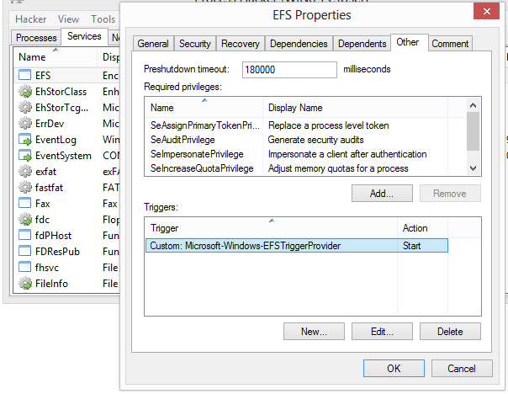Screen dimensions: 508x394
Task: Click the Fax service icon
Action: [x=25, y=204]
